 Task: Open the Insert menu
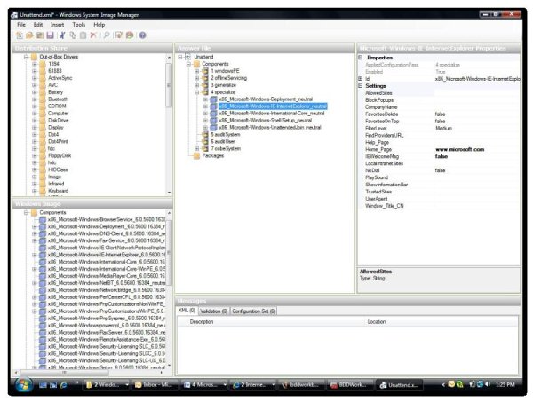(x=57, y=25)
